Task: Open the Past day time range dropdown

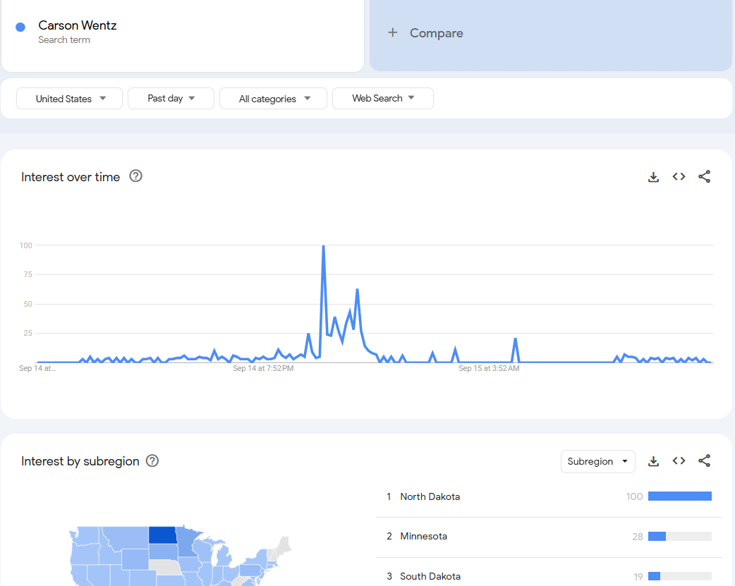Action: coord(171,99)
